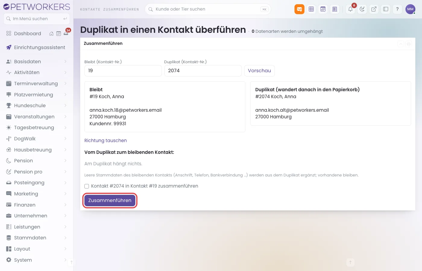Print the Zusammenführen panel via printer icon
The width and height of the screenshot is (422, 271).
409,44
